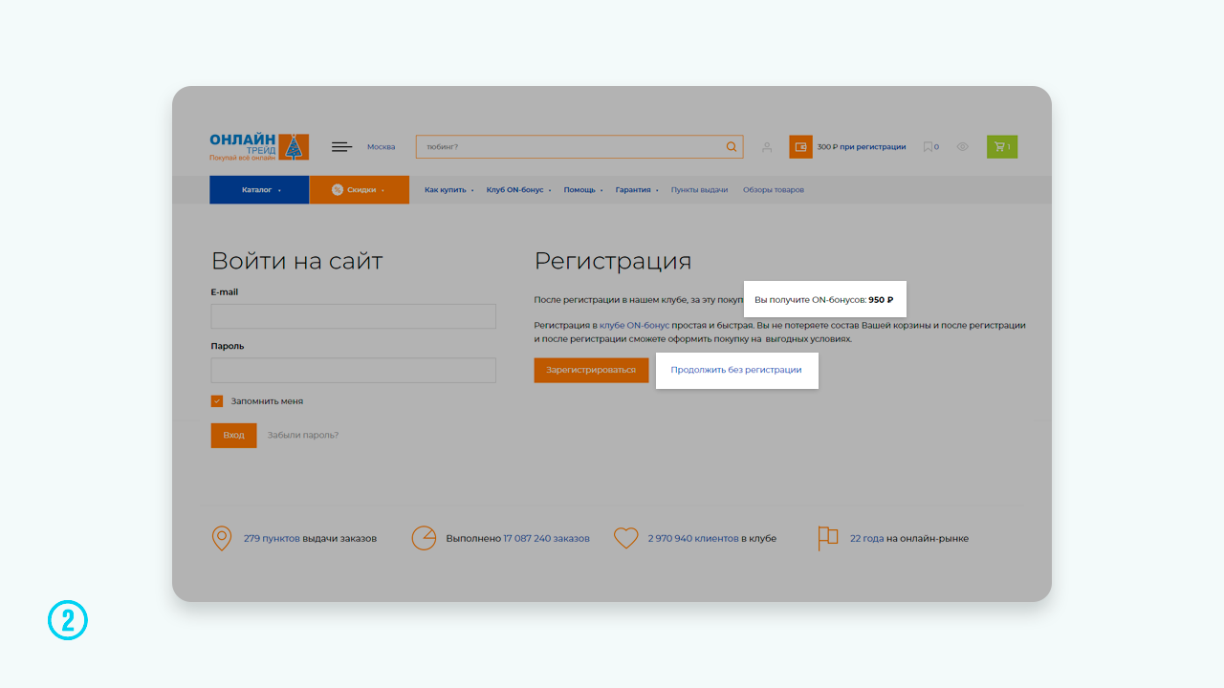This screenshot has width=1224, height=688.
Task: Open 17 087 240 заказов link
Action: (x=546, y=538)
